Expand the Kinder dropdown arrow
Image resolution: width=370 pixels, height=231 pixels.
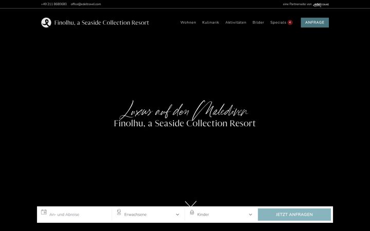[250, 215]
